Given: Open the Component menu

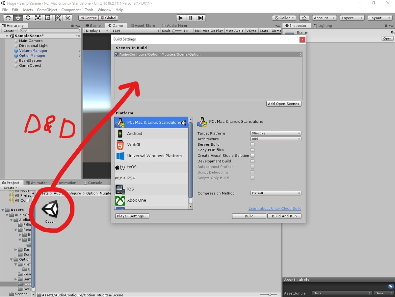Looking at the screenshot, I should click(71, 10).
